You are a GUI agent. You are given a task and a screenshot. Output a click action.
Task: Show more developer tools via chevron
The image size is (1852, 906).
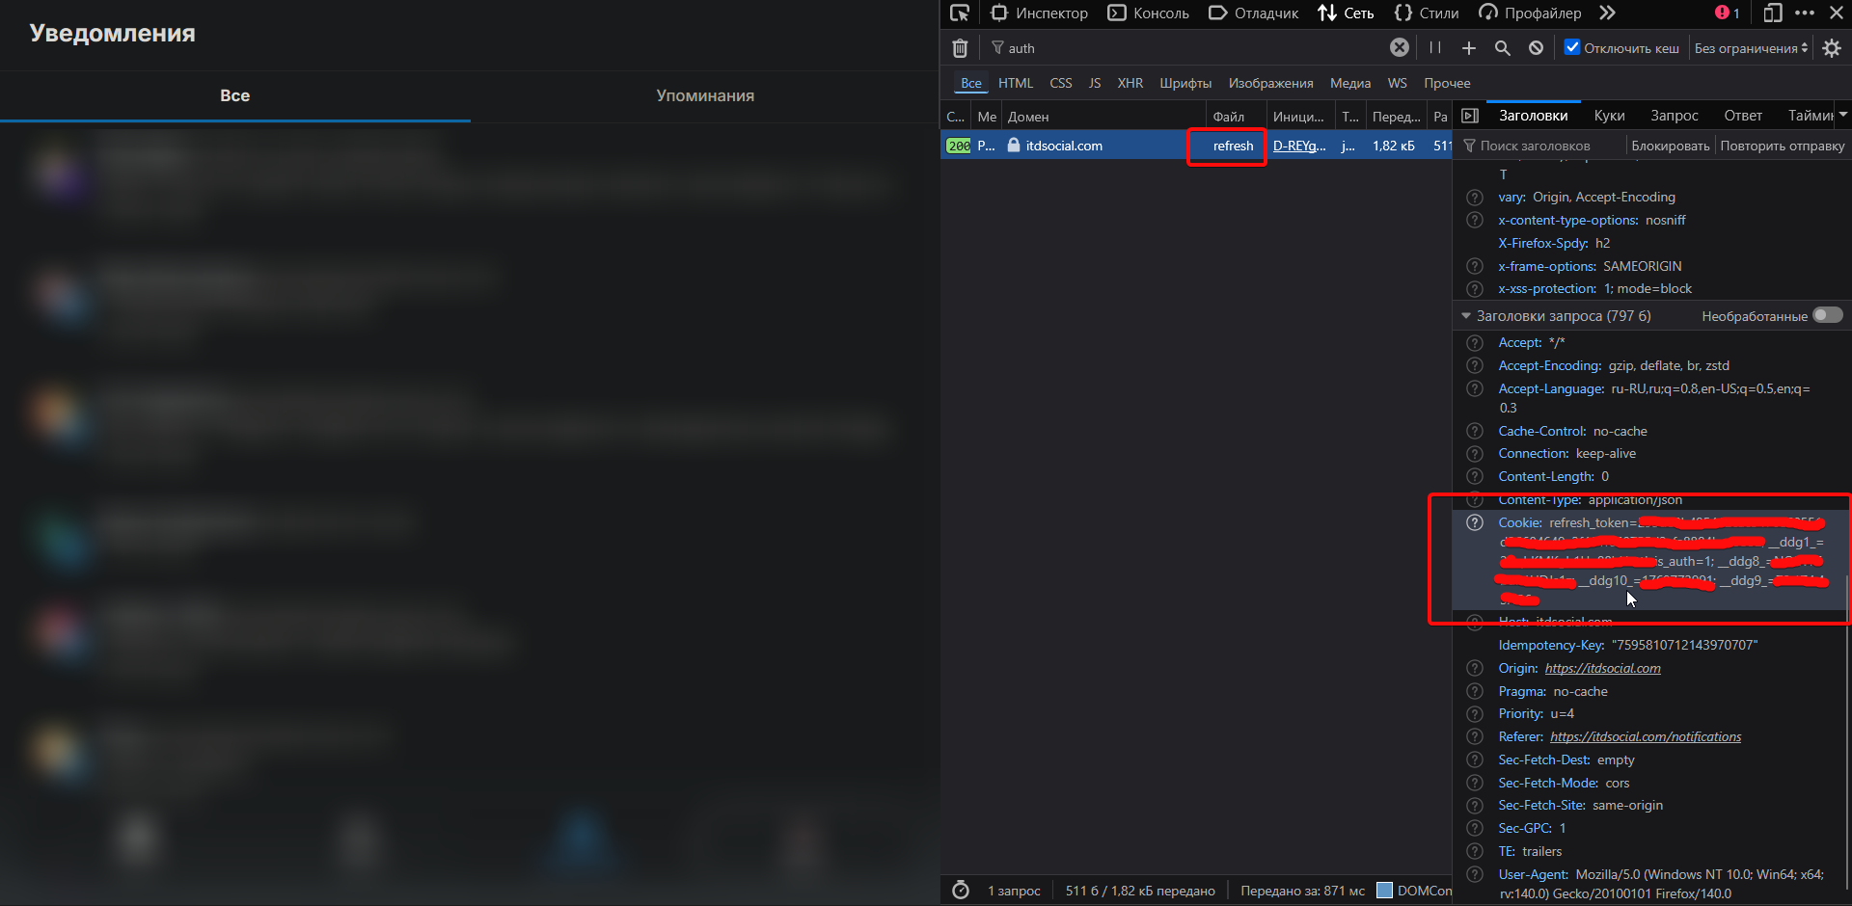(1607, 13)
